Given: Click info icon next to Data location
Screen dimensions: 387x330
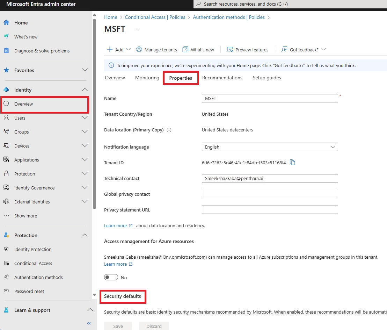Looking at the screenshot, I should point(169,130).
